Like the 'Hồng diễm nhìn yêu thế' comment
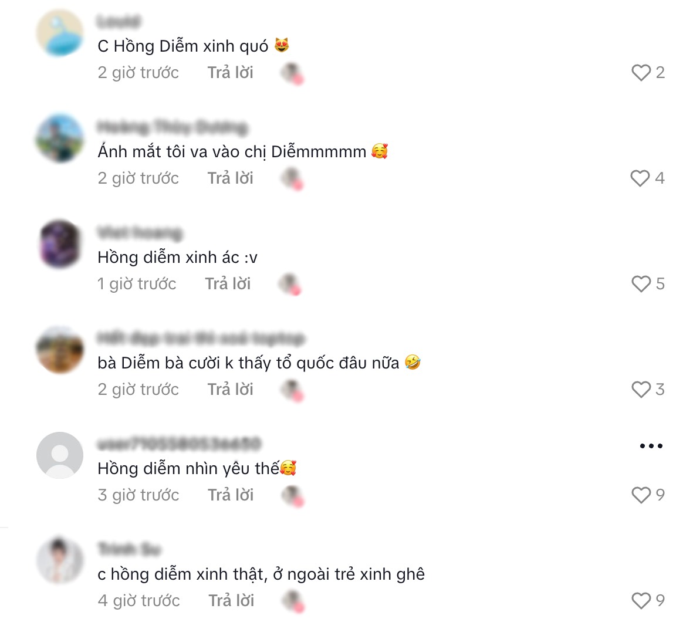This screenshot has width=683, height=629. point(641,495)
